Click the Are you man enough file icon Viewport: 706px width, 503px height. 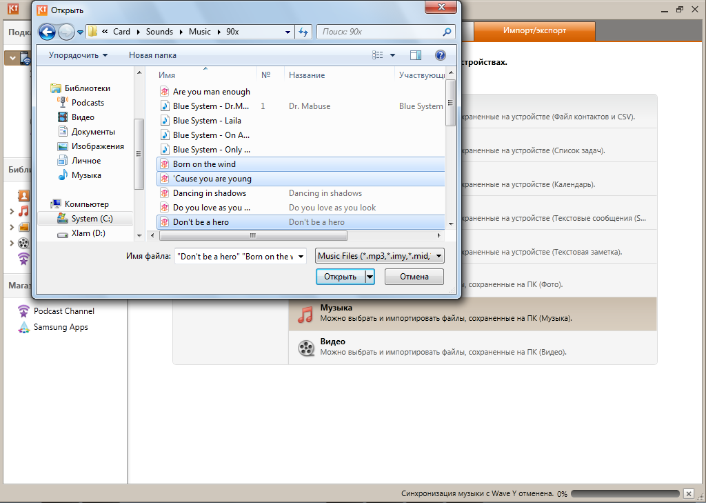pyautogui.click(x=165, y=92)
